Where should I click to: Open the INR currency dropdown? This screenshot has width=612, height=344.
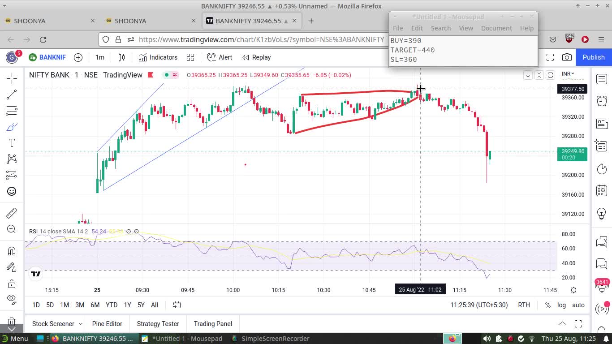point(568,73)
